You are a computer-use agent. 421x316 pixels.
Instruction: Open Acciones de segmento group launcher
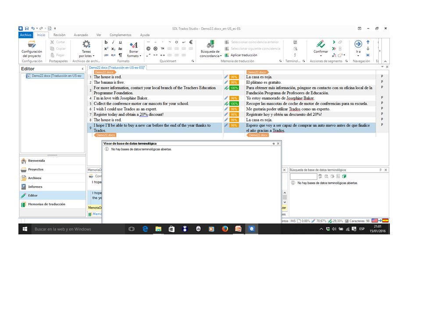346,61
